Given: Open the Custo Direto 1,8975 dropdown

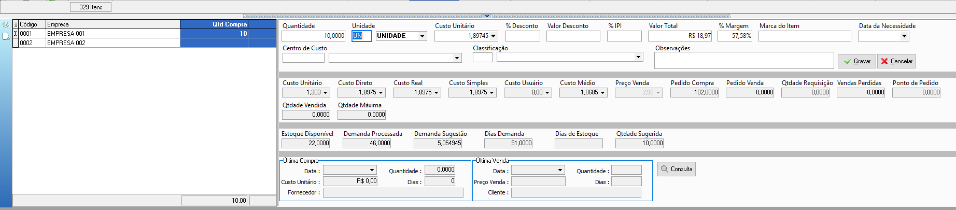Looking at the screenshot, I should [381, 92].
